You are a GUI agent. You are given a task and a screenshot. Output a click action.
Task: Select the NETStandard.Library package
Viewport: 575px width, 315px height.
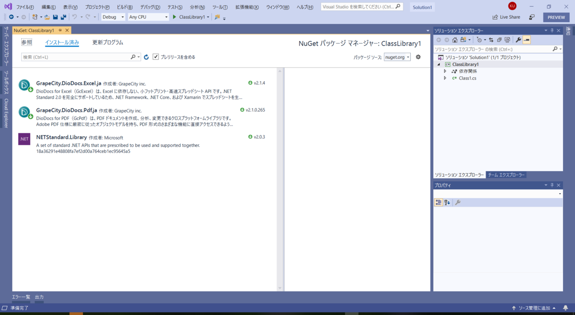[x=144, y=144]
